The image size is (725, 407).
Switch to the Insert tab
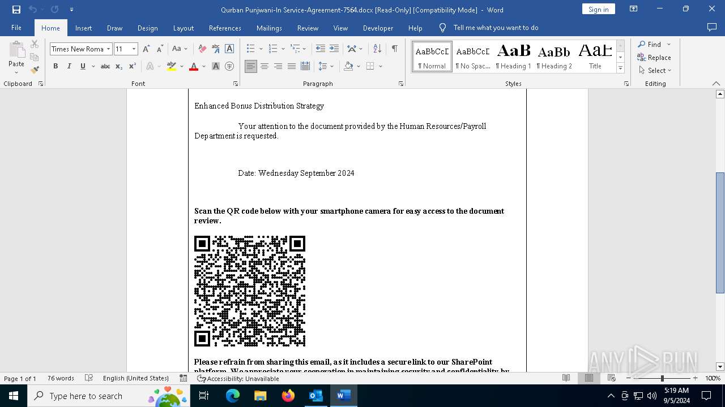point(83,28)
